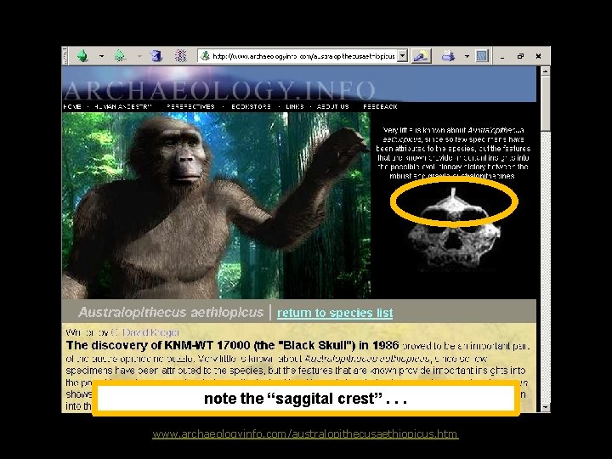The width and height of the screenshot is (612, 459).
Task: Click the stop loading icon
Action: click(x=181, y=56)
